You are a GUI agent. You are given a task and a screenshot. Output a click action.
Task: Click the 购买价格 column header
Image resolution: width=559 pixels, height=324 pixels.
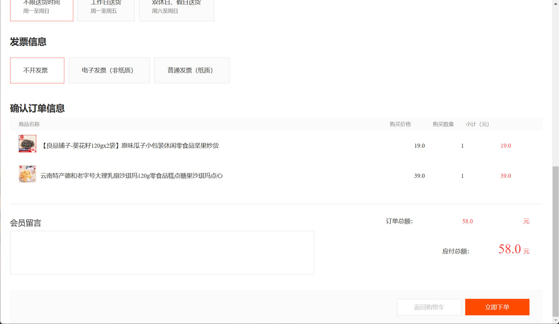click(401, 124)
